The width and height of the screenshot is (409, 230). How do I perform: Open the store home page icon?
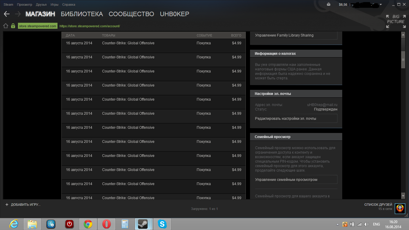tap(5, 26)
